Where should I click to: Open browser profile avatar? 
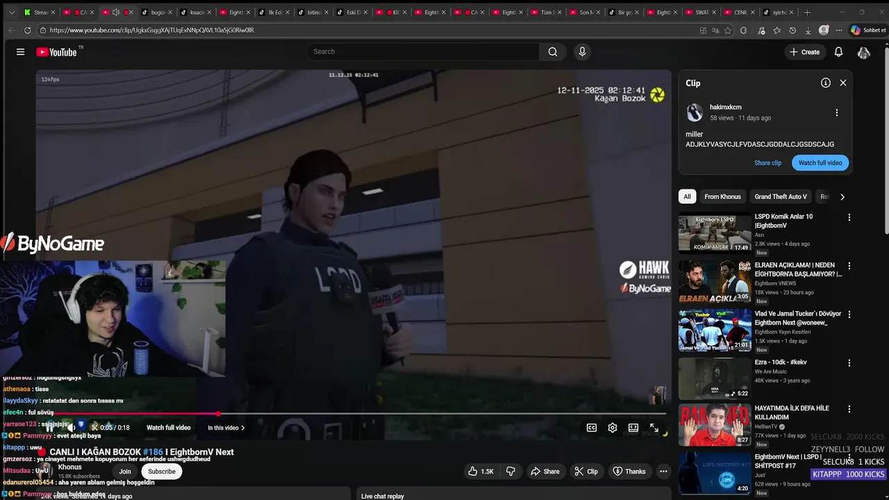[824, 31]
